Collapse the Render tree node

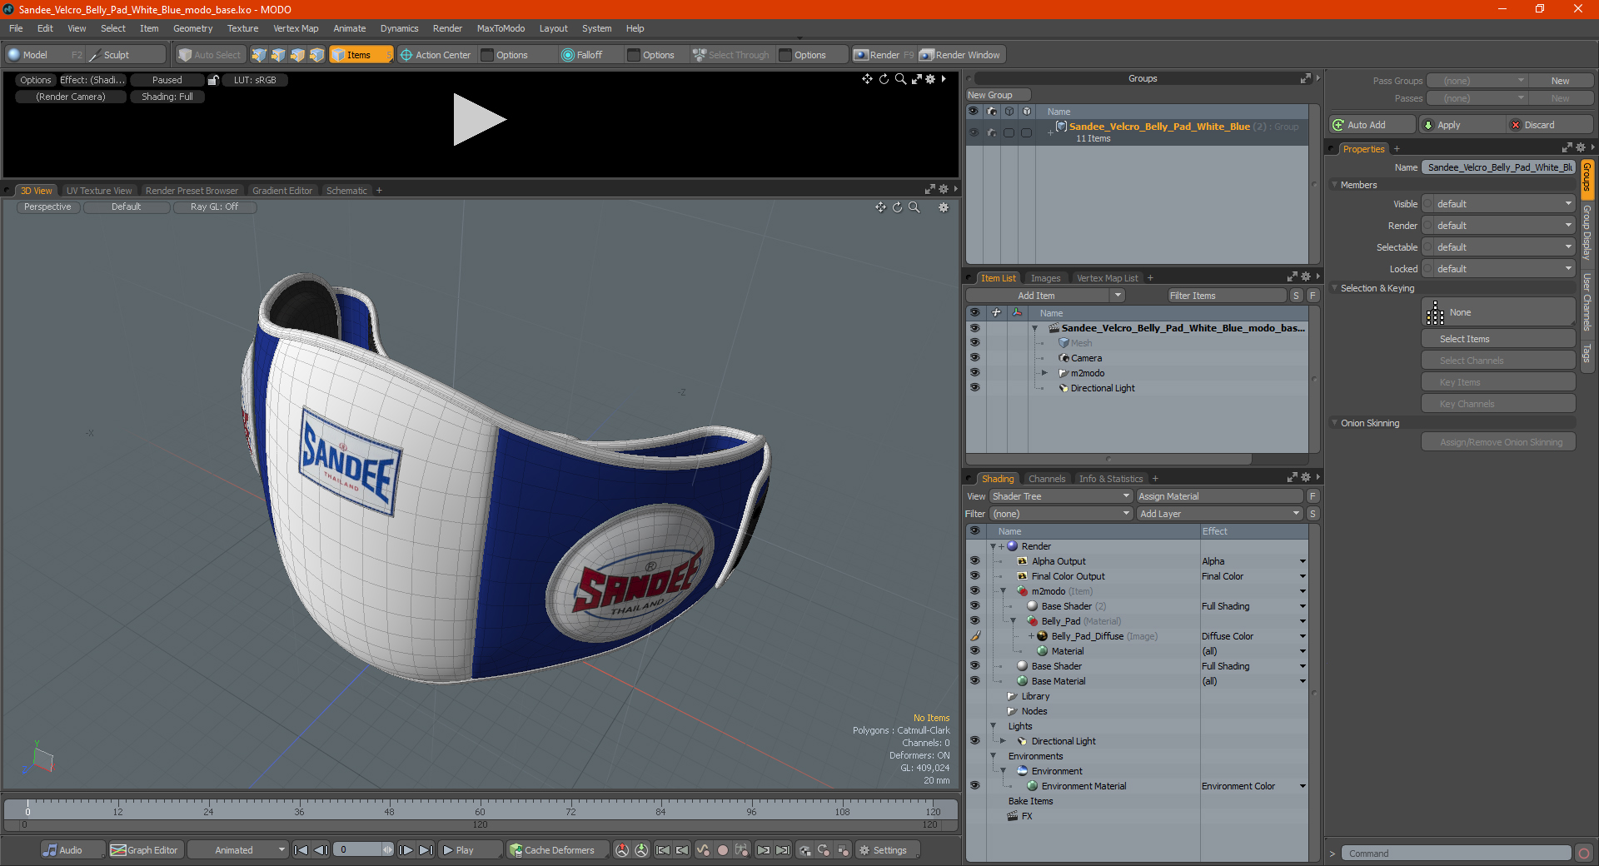point(993,546)
